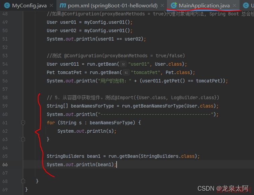Image resolution: width=254 pixels, height=195 pixels.
Task: Click the for keyword on line 61
Action: click(51, 123)
